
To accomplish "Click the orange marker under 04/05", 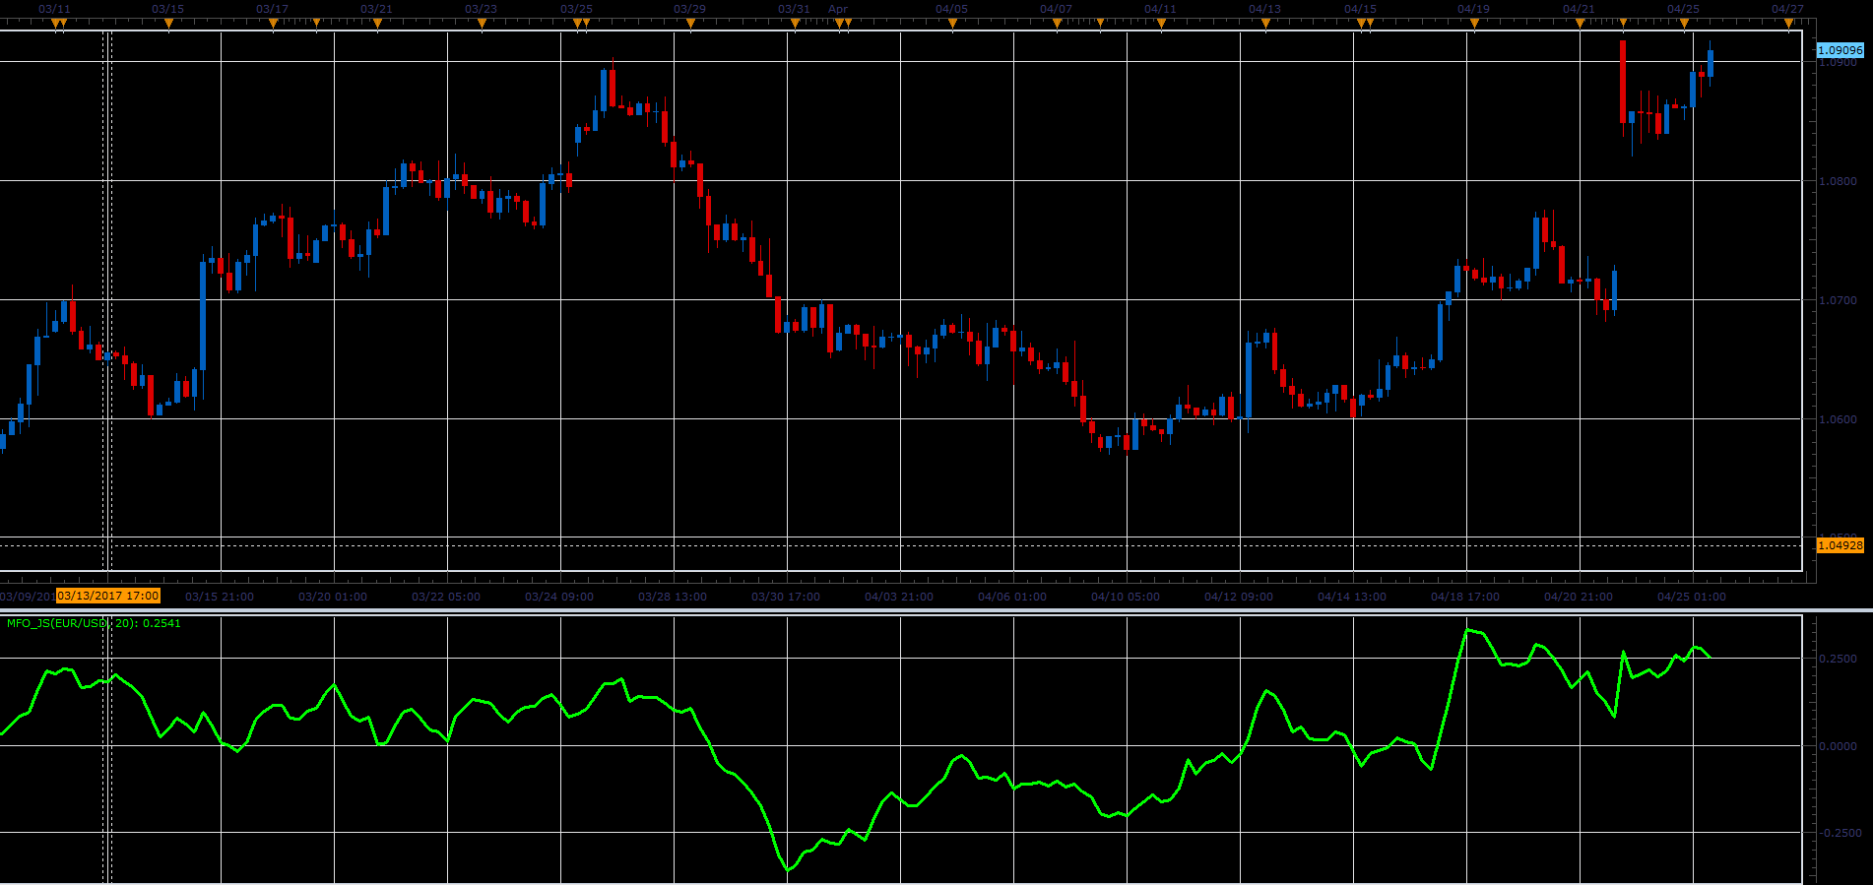I will [952, 24].
